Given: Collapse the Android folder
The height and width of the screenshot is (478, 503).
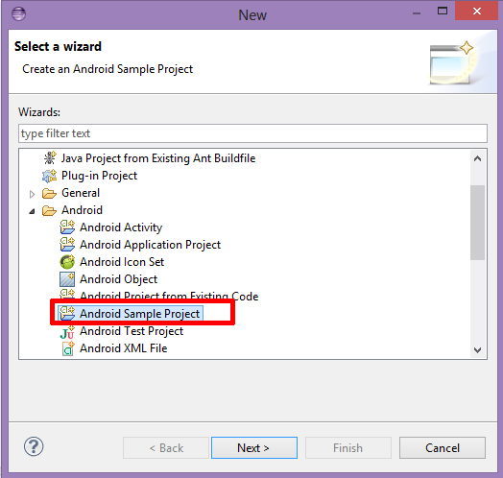Looking at the screenshot, I should [32, 211].
